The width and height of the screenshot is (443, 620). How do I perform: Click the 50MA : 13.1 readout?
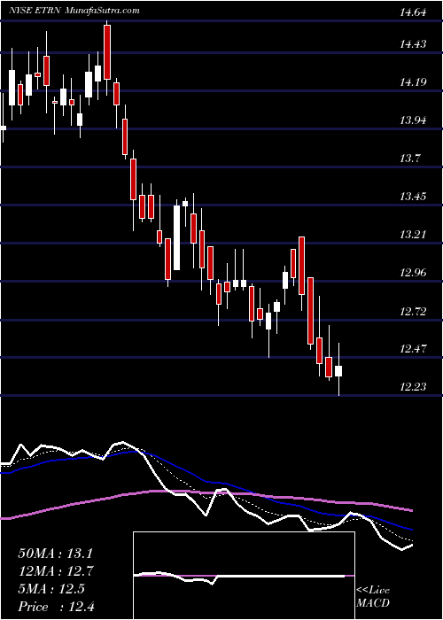click(x=58, y=554)
